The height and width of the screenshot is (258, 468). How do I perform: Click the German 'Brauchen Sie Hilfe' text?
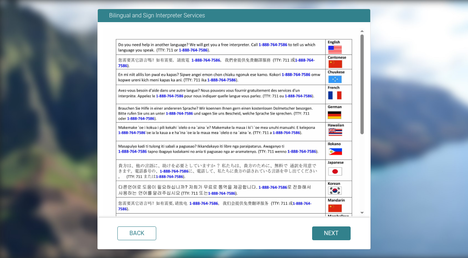(215, 113)
